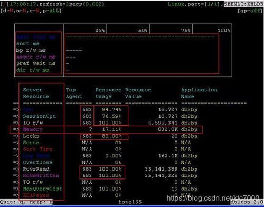
Task: Click the [qp=off] indicator
Action: tap(250, 11)
